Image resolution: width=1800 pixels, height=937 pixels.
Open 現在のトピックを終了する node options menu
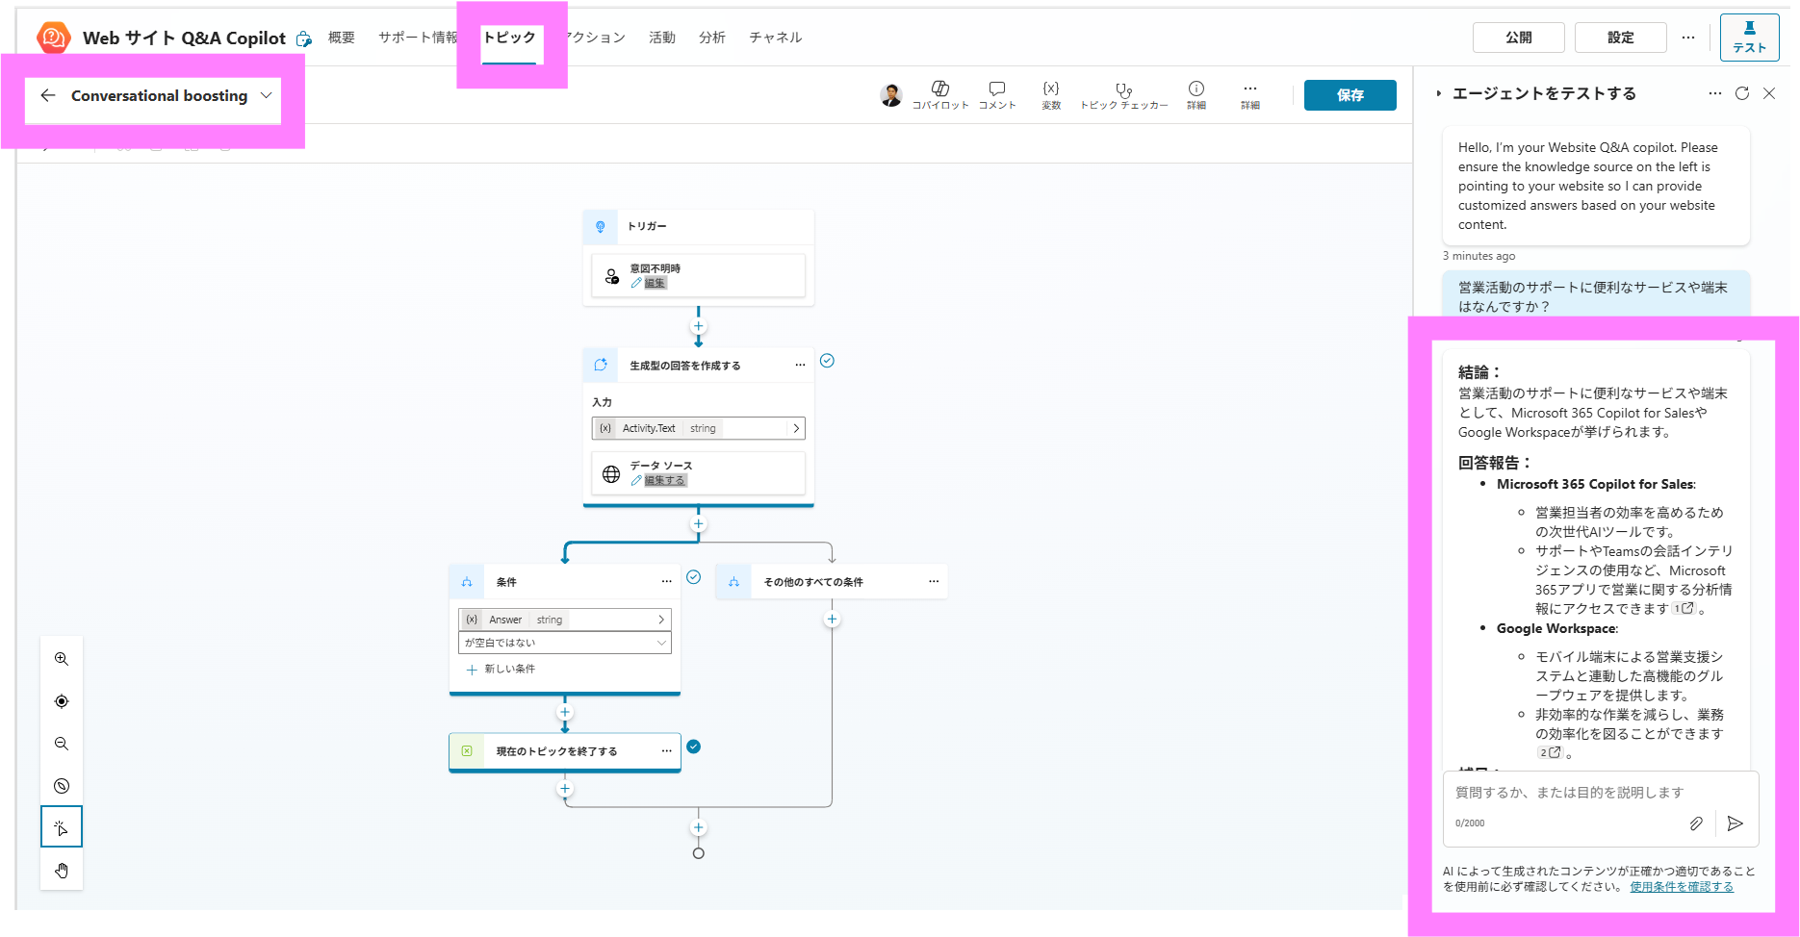[x=667, y=751]
